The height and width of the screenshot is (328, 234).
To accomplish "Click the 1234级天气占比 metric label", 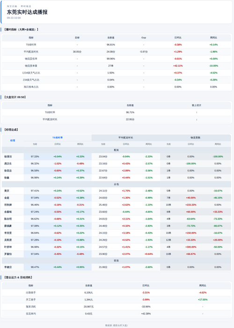I will [x=31, y=73].
